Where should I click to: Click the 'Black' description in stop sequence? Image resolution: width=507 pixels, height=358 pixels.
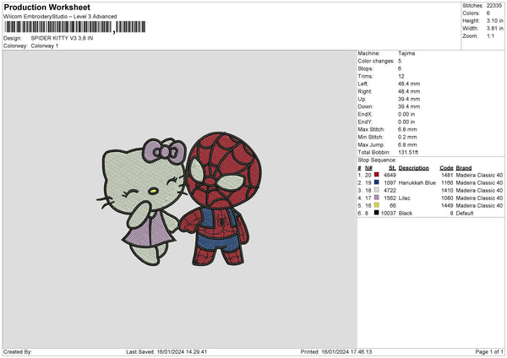pos(406,214)
